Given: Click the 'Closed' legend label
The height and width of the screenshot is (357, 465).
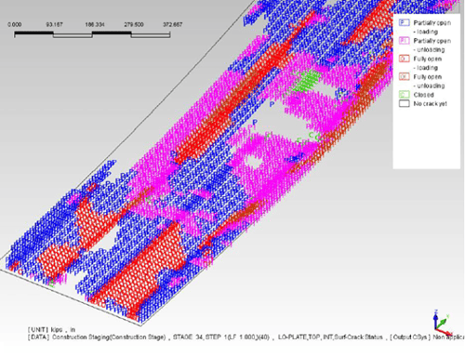Looking at the screenshot, I should pos(423,95).
